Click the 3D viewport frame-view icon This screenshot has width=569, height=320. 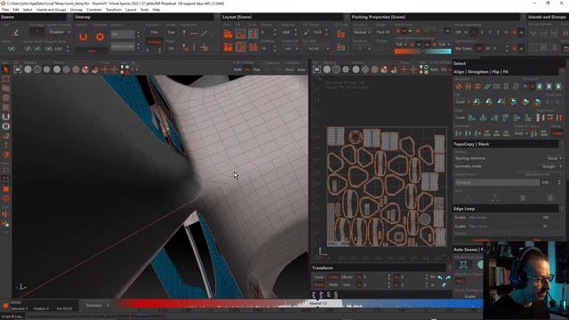[18, 69]
